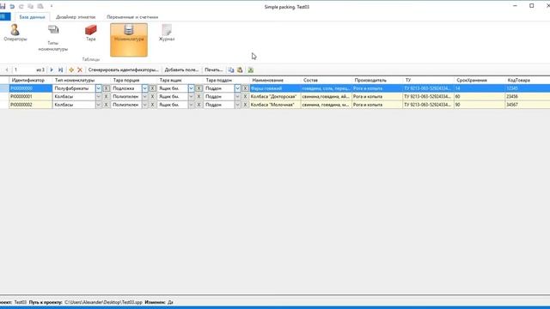Screen dimensions: 550x309
Task: Open the blue file menu button
Action: 5,16
